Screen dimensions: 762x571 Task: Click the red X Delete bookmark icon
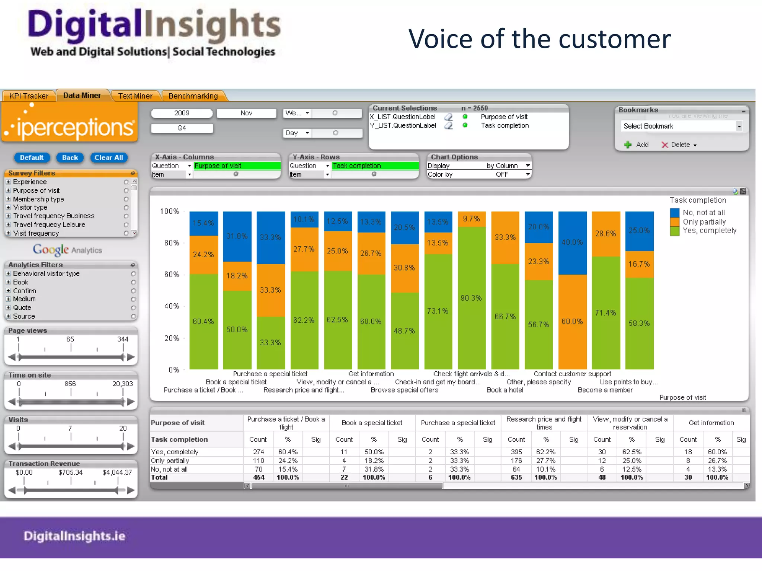click(x=665, y=145)
